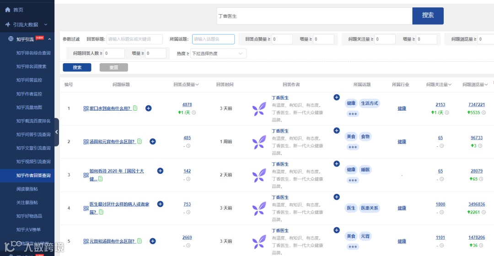Open 阅读暴涨帖 menu item

(x=27, y=189)
